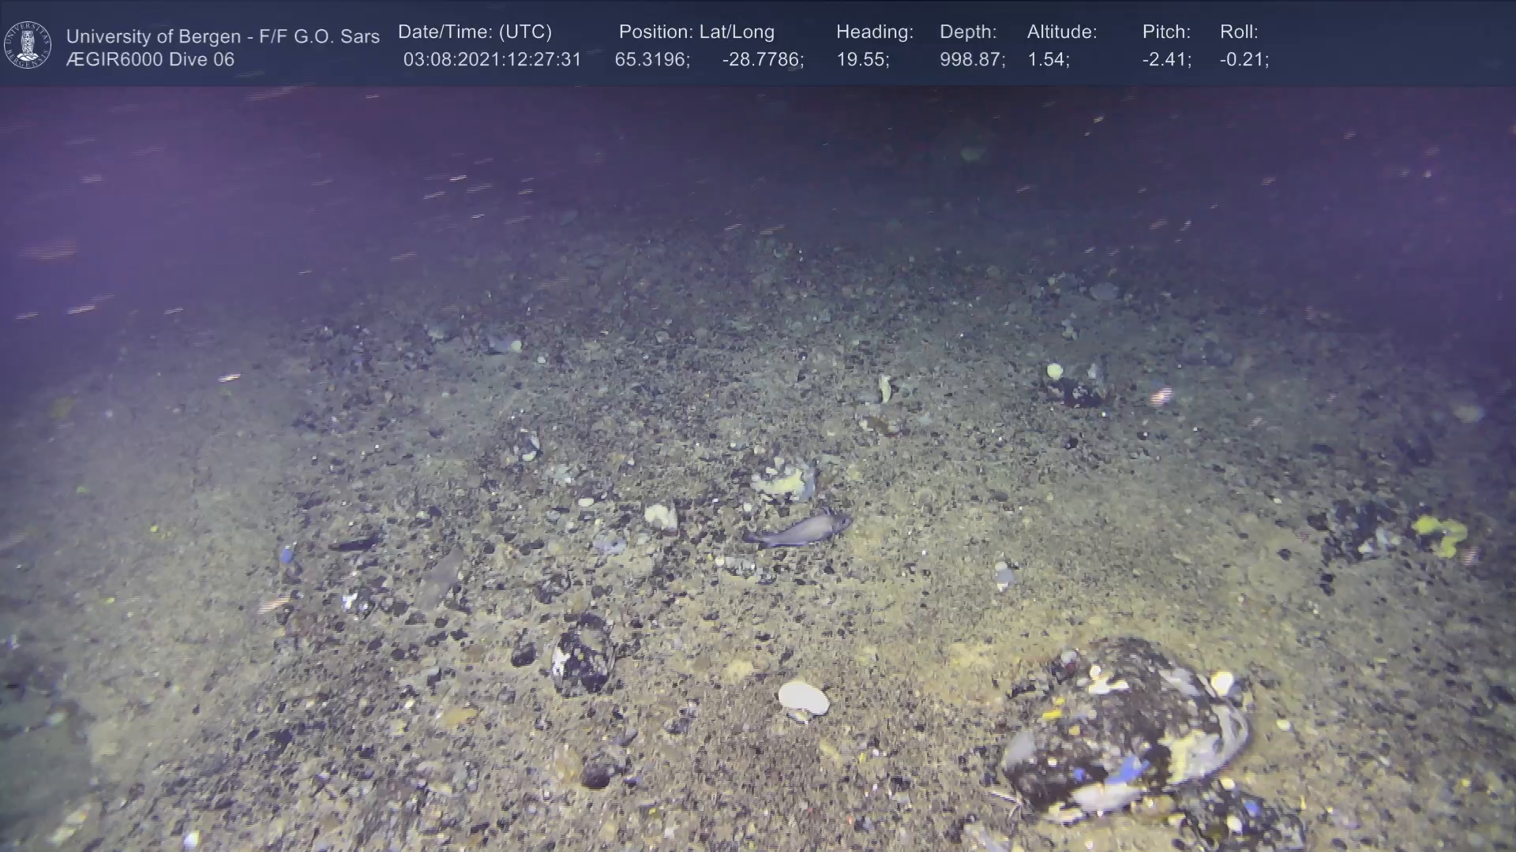
Task: Click the roll value -0.21
Action: pos(1244,60)
